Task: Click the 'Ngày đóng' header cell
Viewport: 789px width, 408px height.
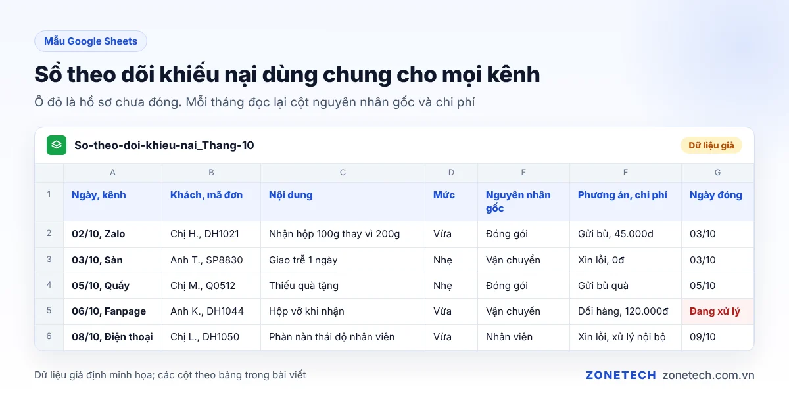Action: point(718,202)
